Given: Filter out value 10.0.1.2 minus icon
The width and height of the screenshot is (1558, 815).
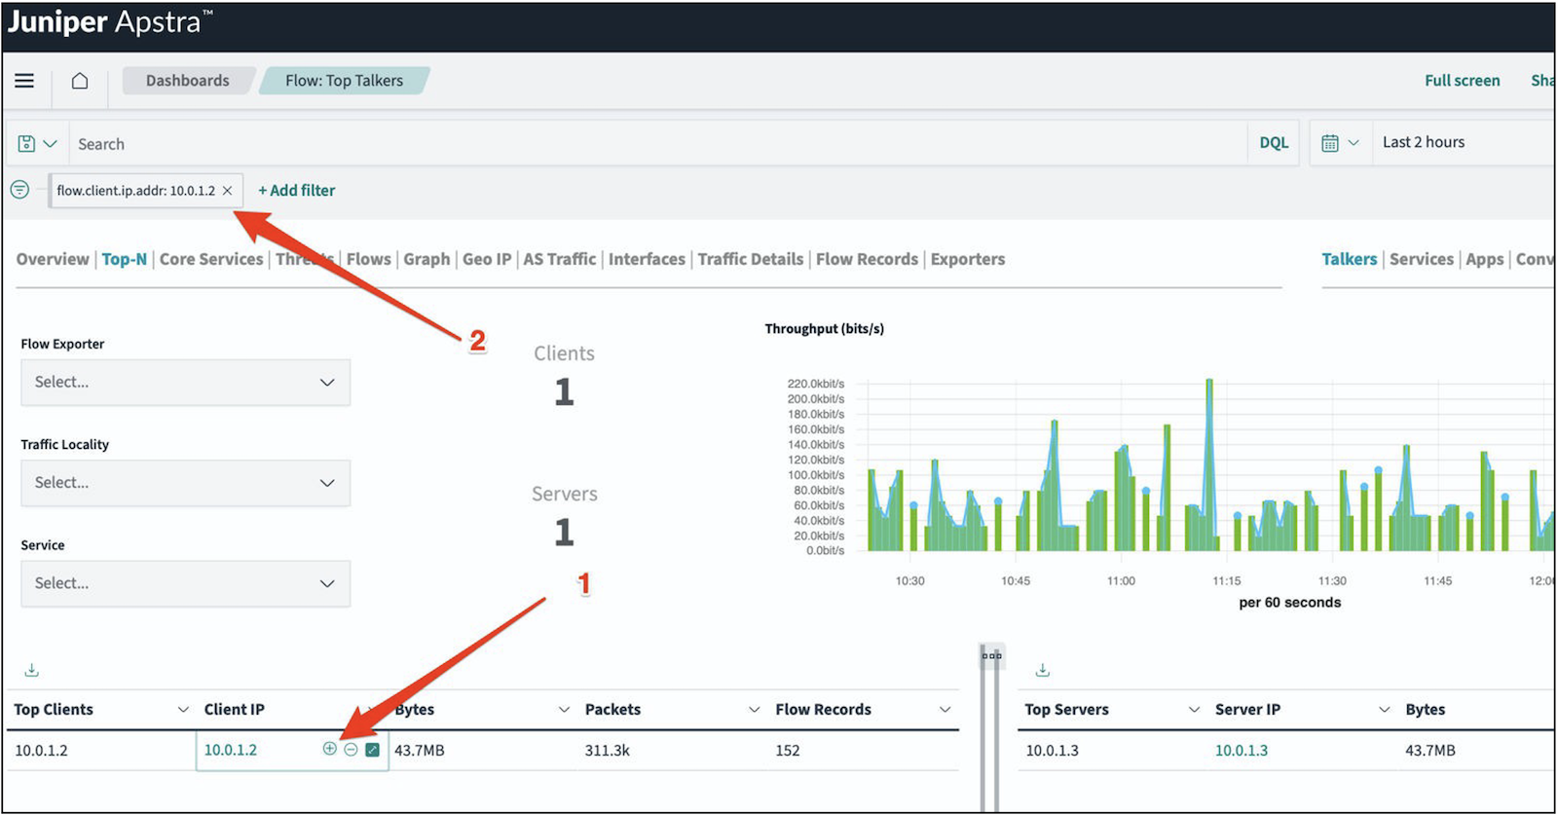Looking at the screenshot, I should (351, 749).
